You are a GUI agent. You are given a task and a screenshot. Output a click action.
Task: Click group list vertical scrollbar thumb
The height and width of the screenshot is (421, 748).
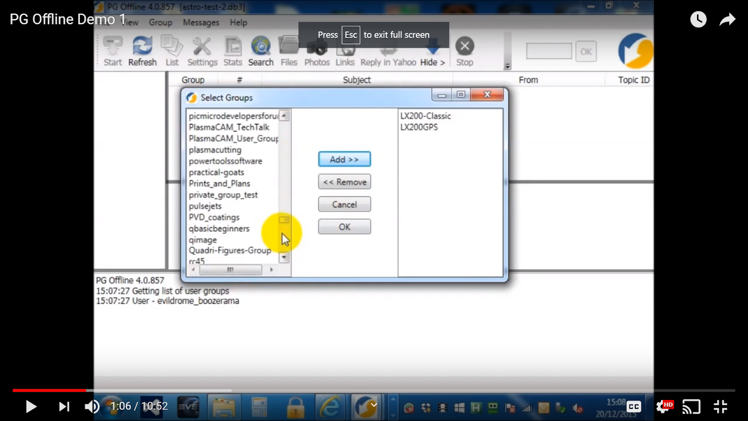coord(284,219)
